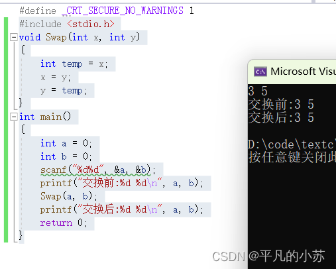This screenshot has height=269, width=336.
Task: Click the closing brace of Swap function
Action: click(x=21, y=103)
